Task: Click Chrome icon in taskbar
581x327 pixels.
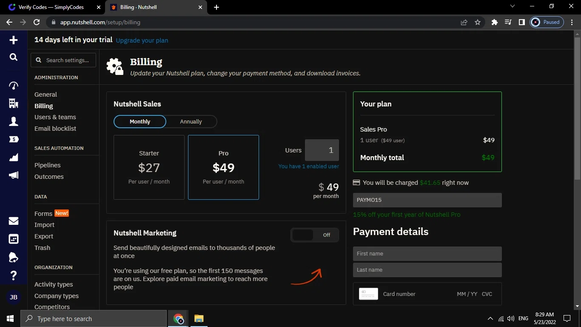Action: (179, 318)
